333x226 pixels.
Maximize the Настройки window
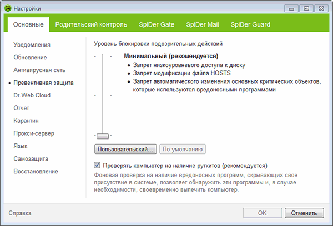pos(306,9)
